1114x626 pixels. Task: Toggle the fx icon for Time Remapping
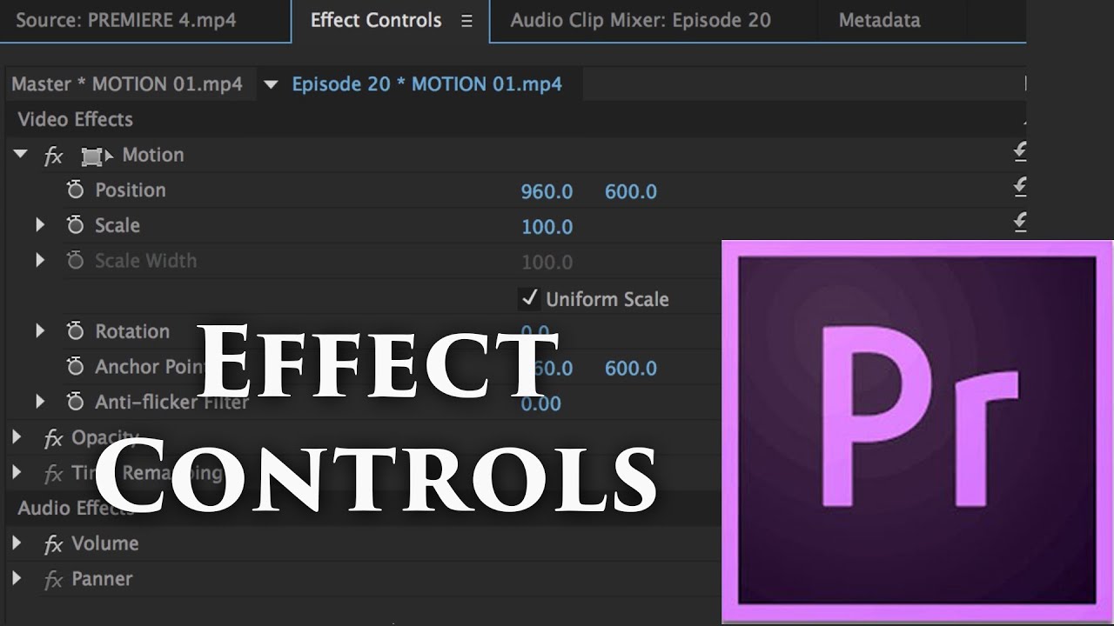pos(54,475)
